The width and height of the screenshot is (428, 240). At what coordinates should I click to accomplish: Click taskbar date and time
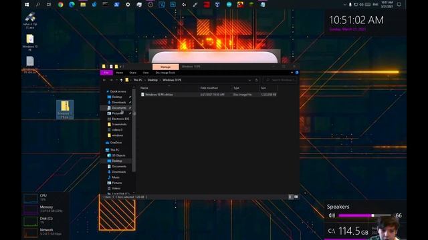(x=387, y=5)
